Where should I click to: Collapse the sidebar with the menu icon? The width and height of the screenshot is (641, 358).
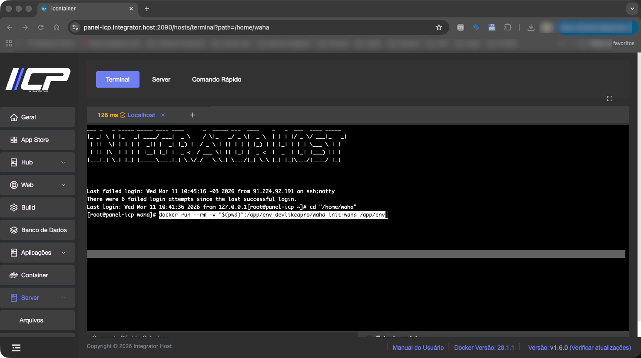click(x=16, y=348)
